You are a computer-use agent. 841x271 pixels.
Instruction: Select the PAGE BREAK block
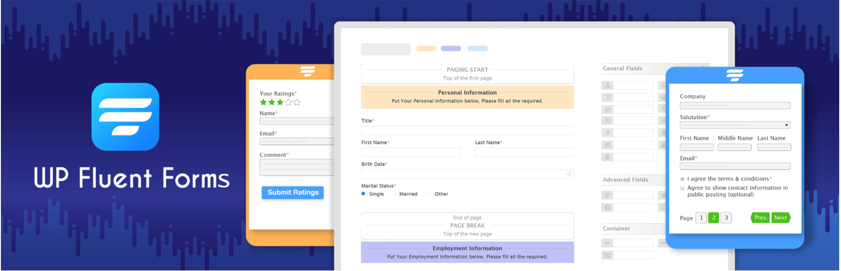(467, 226)
